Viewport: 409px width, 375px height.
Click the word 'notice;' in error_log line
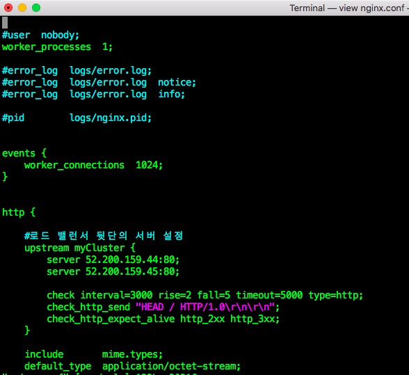coord(177,82)
